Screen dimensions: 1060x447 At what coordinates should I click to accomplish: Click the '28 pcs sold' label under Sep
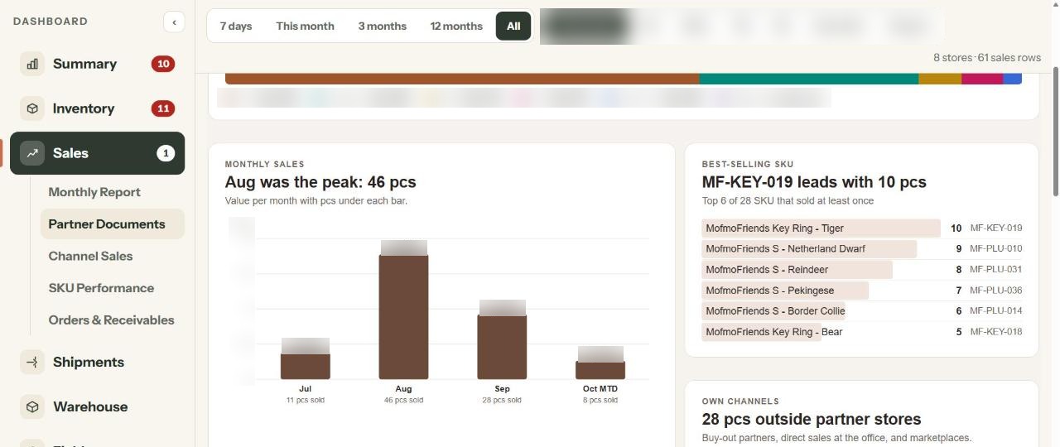502,400
